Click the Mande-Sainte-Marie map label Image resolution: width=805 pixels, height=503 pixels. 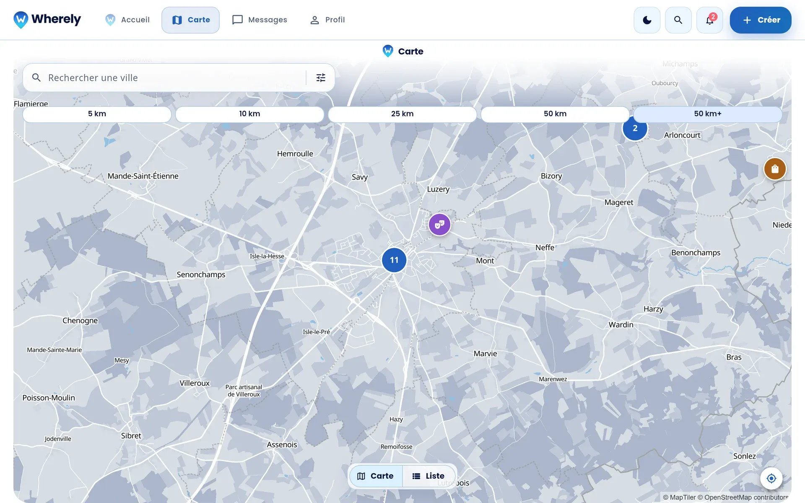tap(54, 350)
